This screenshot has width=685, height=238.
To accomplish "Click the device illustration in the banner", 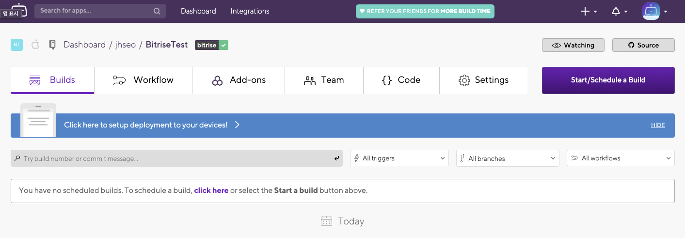I will 38,120.
